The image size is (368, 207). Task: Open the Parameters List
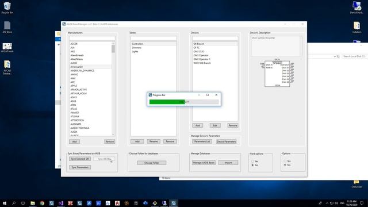click(202, 141)
